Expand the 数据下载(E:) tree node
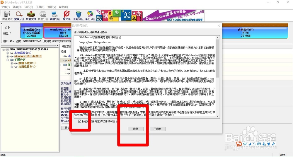The image size is (293, 157). click(x=12, y=63)
